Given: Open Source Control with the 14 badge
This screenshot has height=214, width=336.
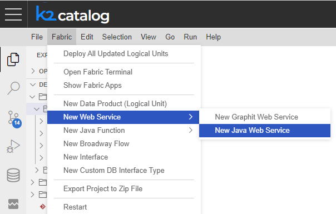Looking at the screenshot, I should click(14, 119).
